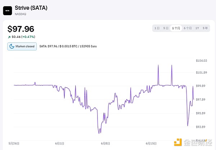The image size is (216, 150).
Task: Click the $0.46 (+0.47%) change text
Action: (23, 37)
